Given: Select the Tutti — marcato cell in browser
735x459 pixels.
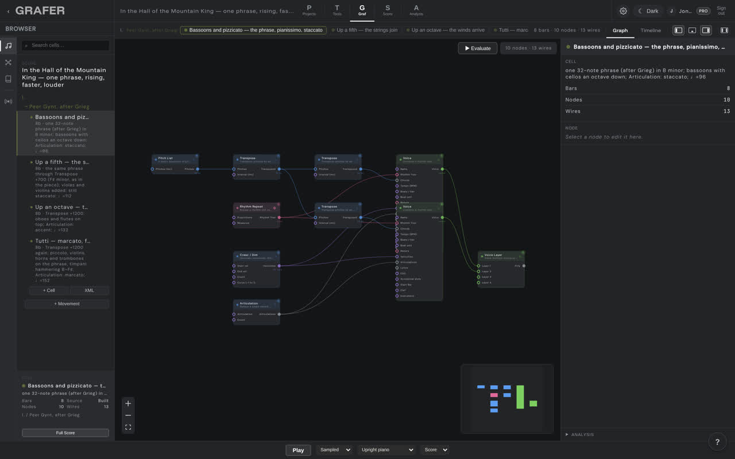Looking at the screenshot, I should [65, 260].
